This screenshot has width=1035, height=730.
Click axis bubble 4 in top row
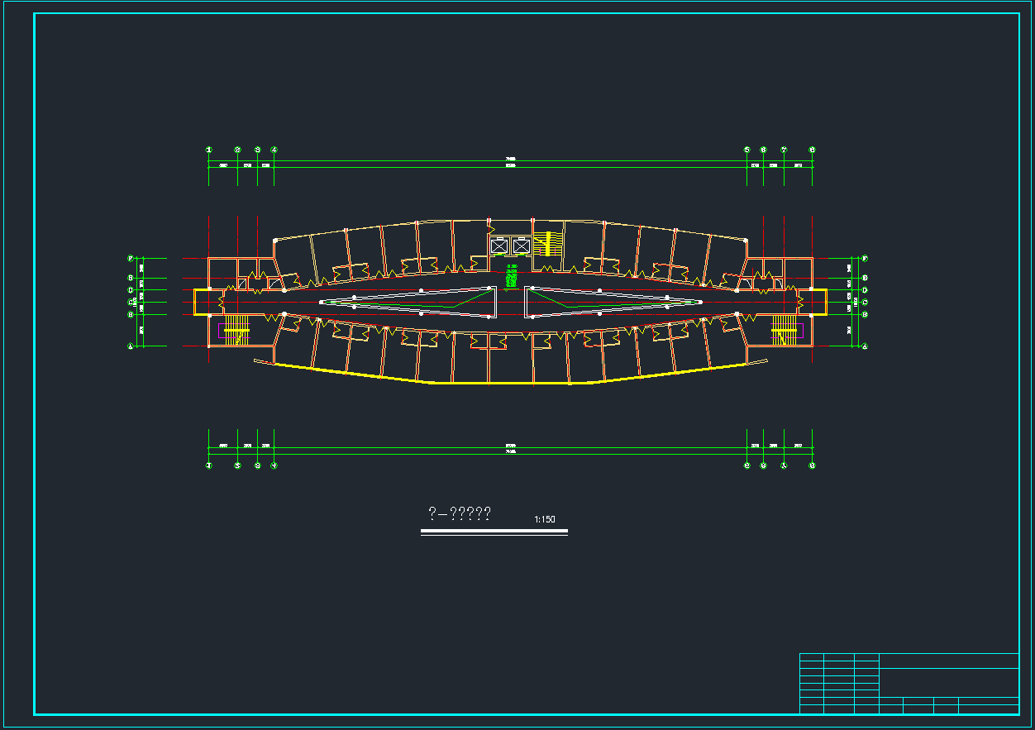(x=274, y=150)
